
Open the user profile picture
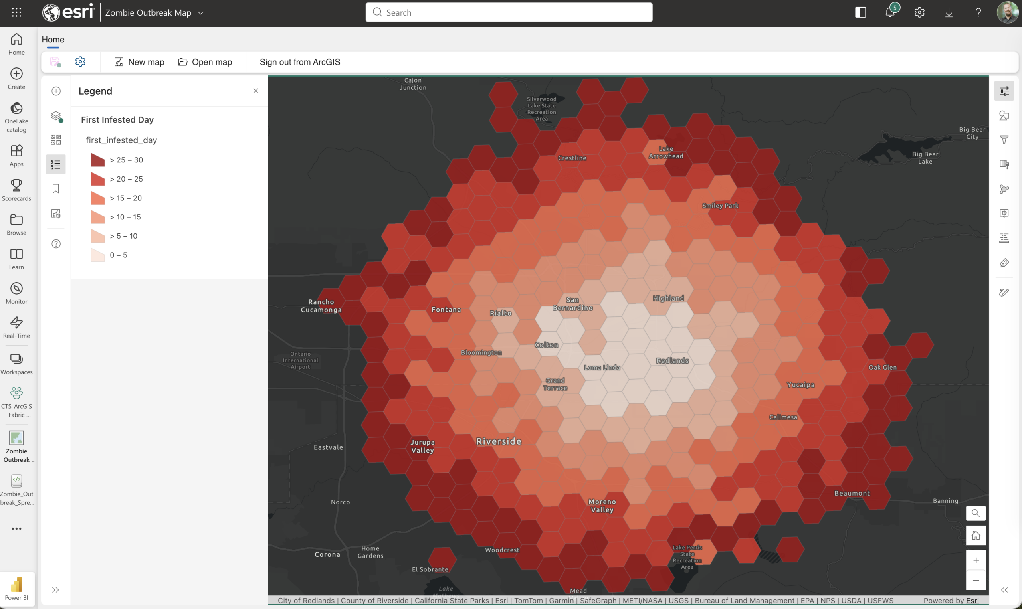pos(1007,12)
